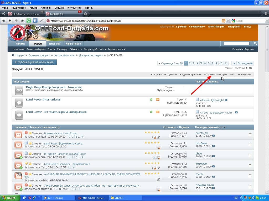
Task: Add a new tab with the plus button
Action: (x=85, y=14)
